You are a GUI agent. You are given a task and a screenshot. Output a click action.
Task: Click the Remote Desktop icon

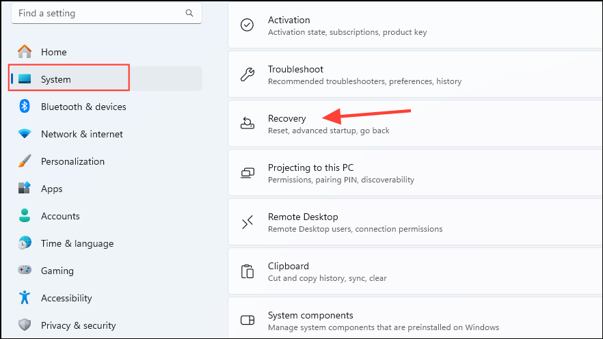(x=247, y=222)
